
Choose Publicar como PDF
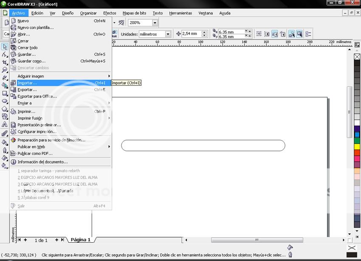60,154
